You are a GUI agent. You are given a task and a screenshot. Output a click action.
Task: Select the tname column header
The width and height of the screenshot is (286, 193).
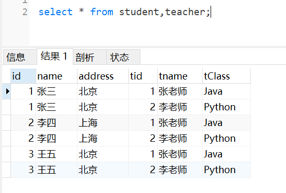tap(180, 76)
